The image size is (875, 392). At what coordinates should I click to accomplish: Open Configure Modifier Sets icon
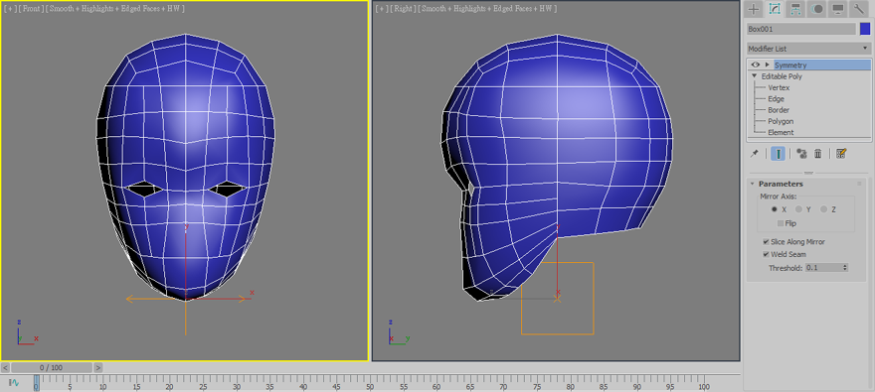tap(841, 154)
